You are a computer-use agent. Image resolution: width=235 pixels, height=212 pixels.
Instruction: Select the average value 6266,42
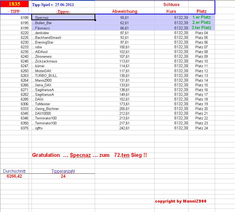(x=14, y=176)
